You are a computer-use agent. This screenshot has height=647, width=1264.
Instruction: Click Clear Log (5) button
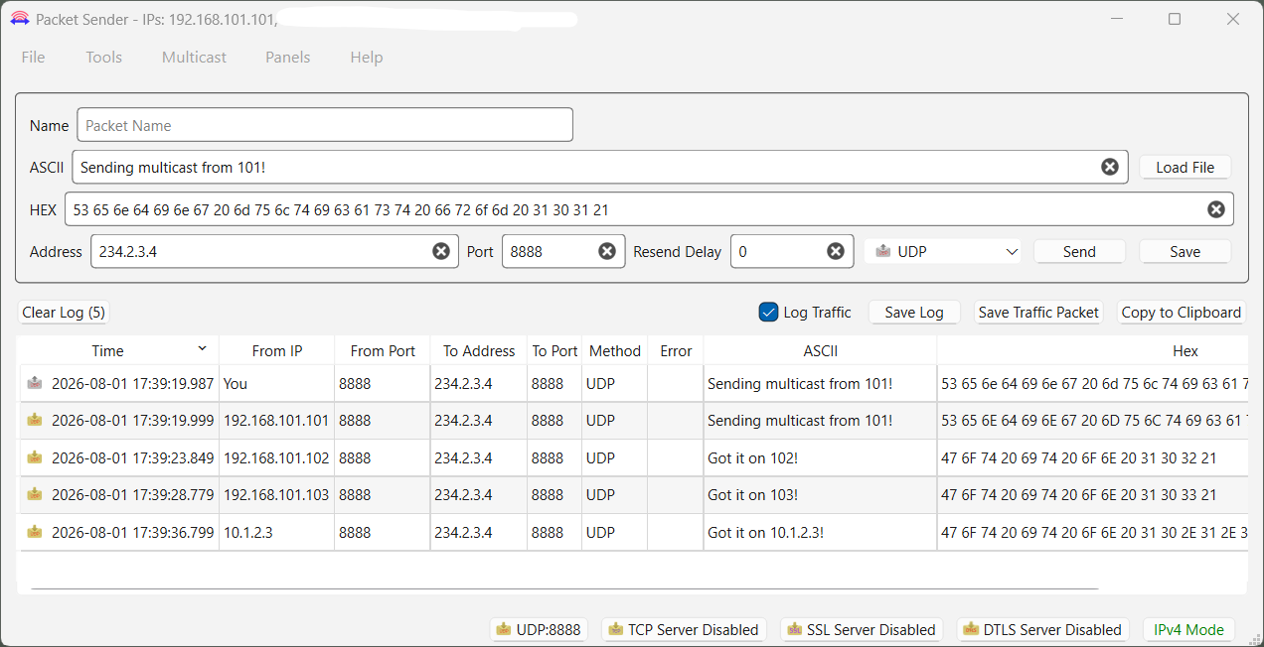click(64, 312)
